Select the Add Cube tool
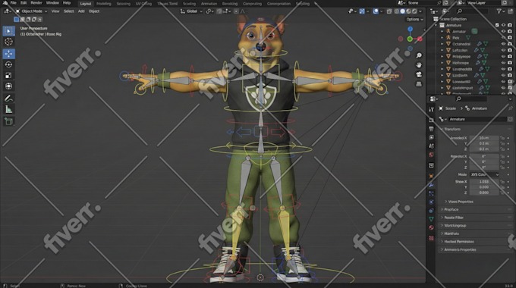 (x=8, y=121)
